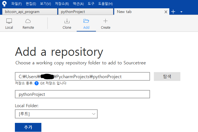
Task: Expand the tab list dropdown arrow
Action: (x=181, y=12)
